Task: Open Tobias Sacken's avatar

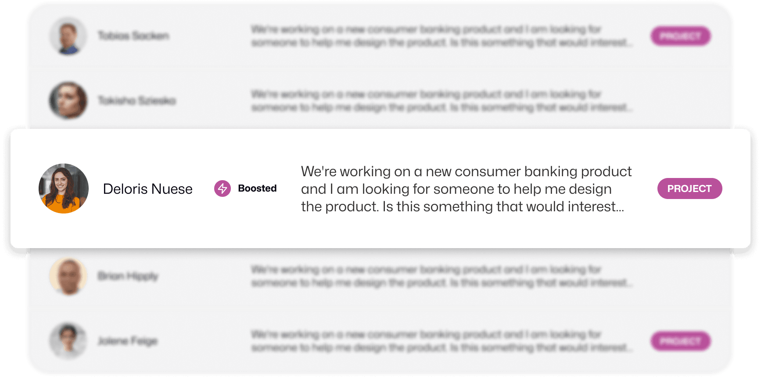Action: tap(68, 36)
